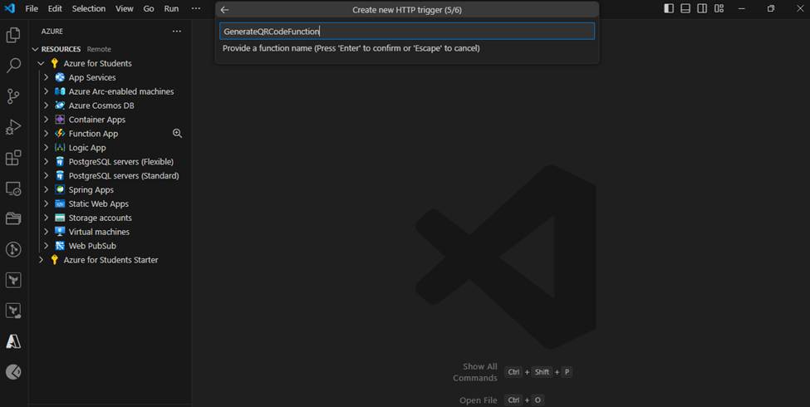Viewport: 810px width, 407px height.
Task: Click the Show All Commands hint
Action: tap(474, 372)
